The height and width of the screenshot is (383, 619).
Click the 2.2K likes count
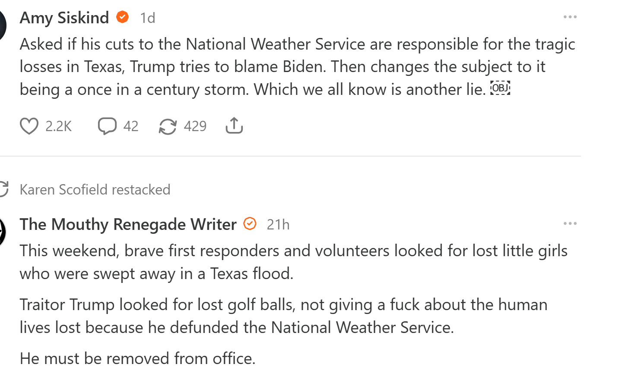tap(58, 126)
